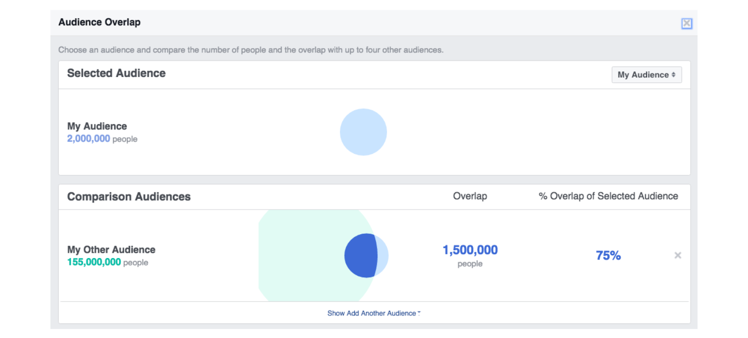Click the Selected Audience heading
This screenshot has height=338, width=748.
(x=116, y=73)
